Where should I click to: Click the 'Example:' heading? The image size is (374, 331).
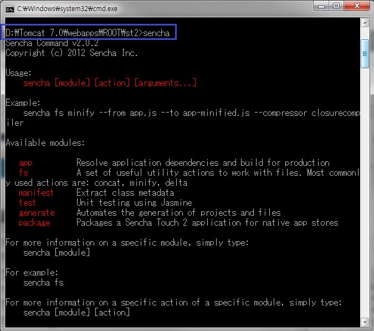point(23,103)
